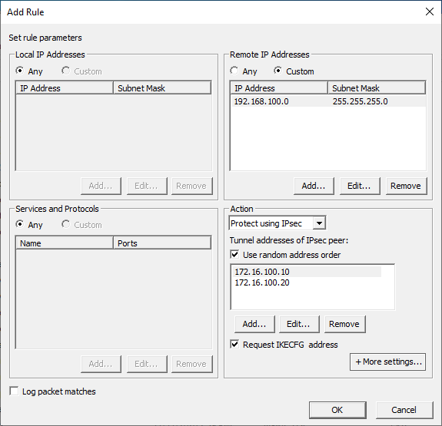Screen dimensions: 442x426
Task: Edit the selected remote IP address
Action: coord(360,186)
